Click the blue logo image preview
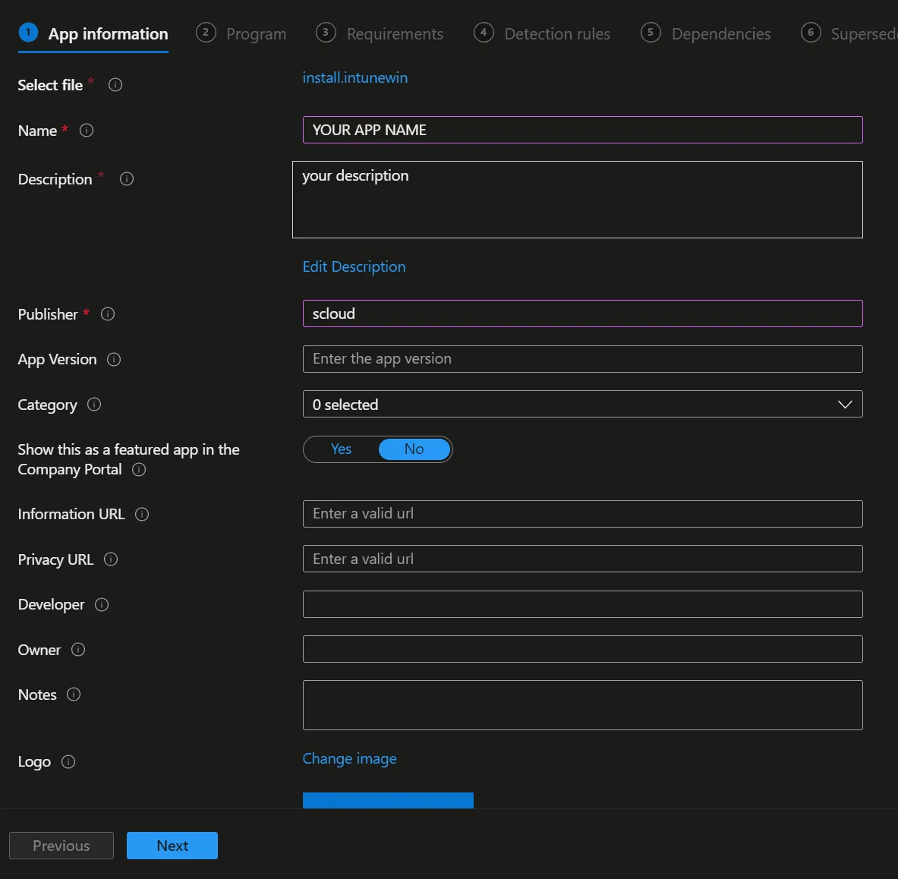This screenshot has height=879, width=898. [388, 800]
